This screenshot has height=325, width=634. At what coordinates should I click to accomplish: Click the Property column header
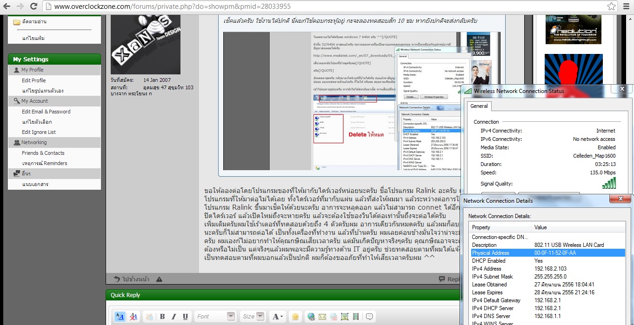(x=501, y=227)
